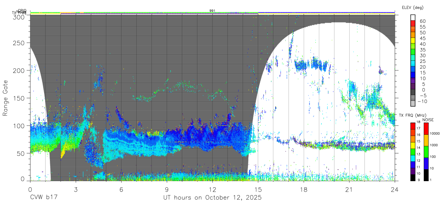Click the "UT hours on October 12, 2025" axis title

coord(212,197)
